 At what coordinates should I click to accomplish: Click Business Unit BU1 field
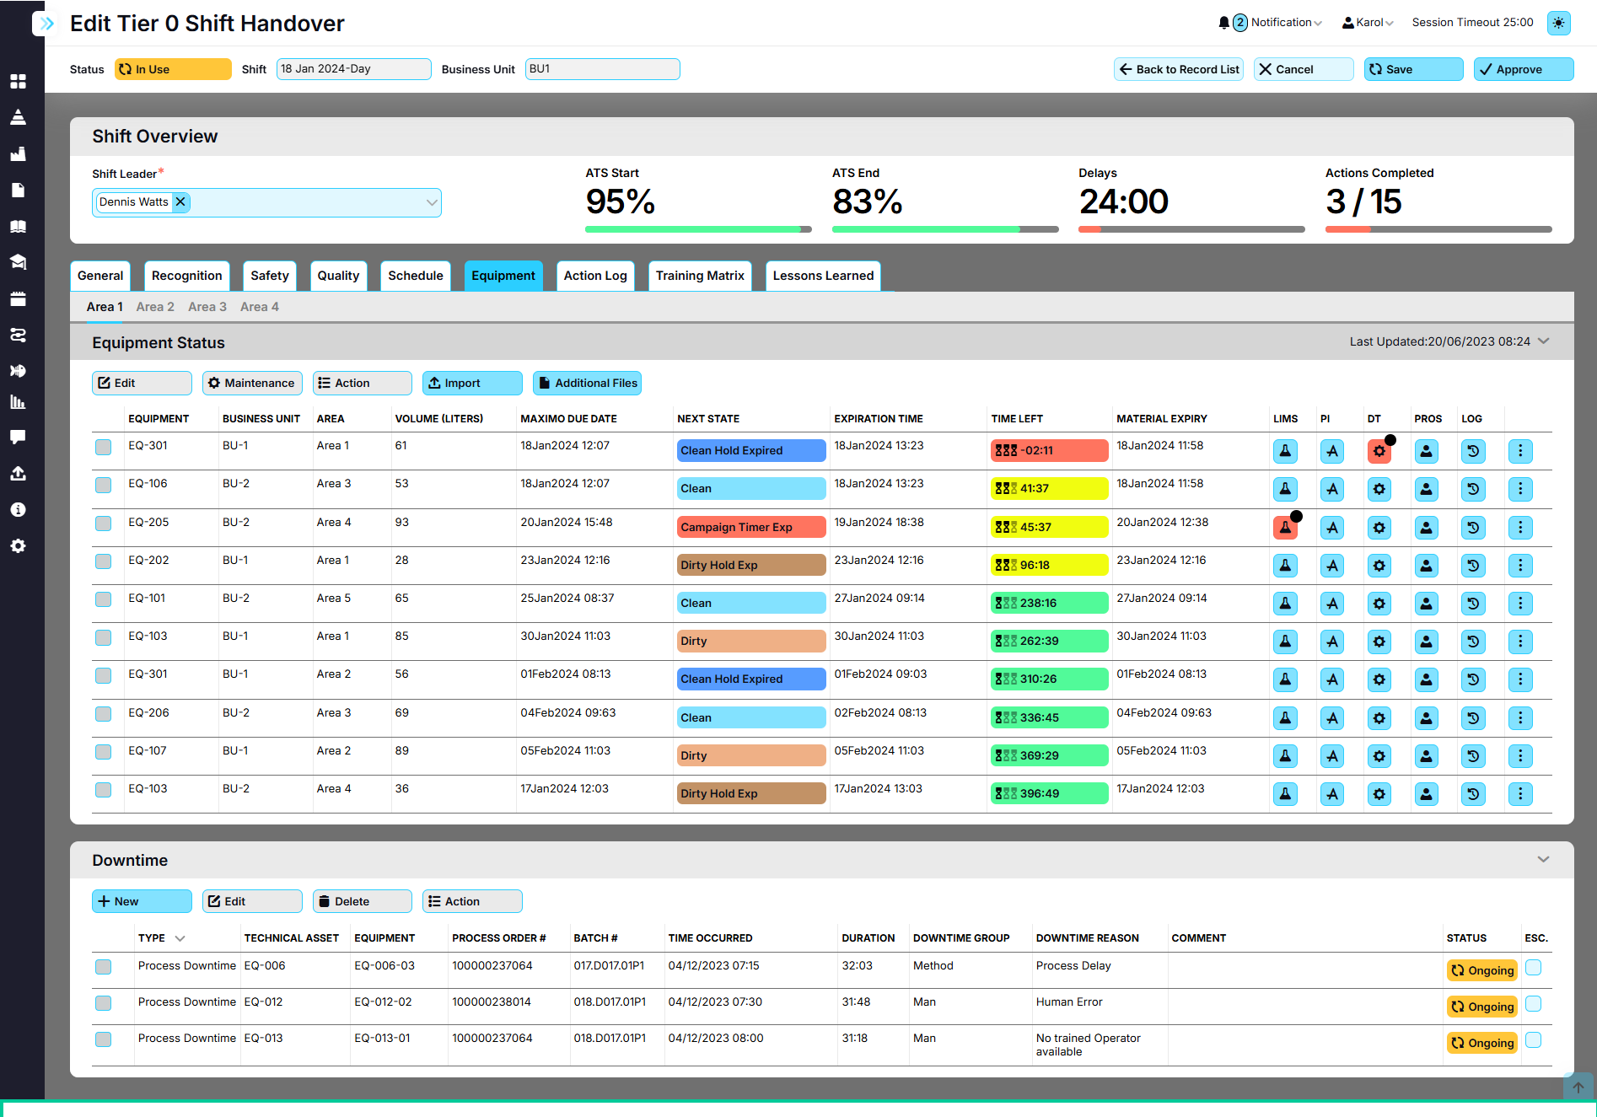(x=602, y=69)
